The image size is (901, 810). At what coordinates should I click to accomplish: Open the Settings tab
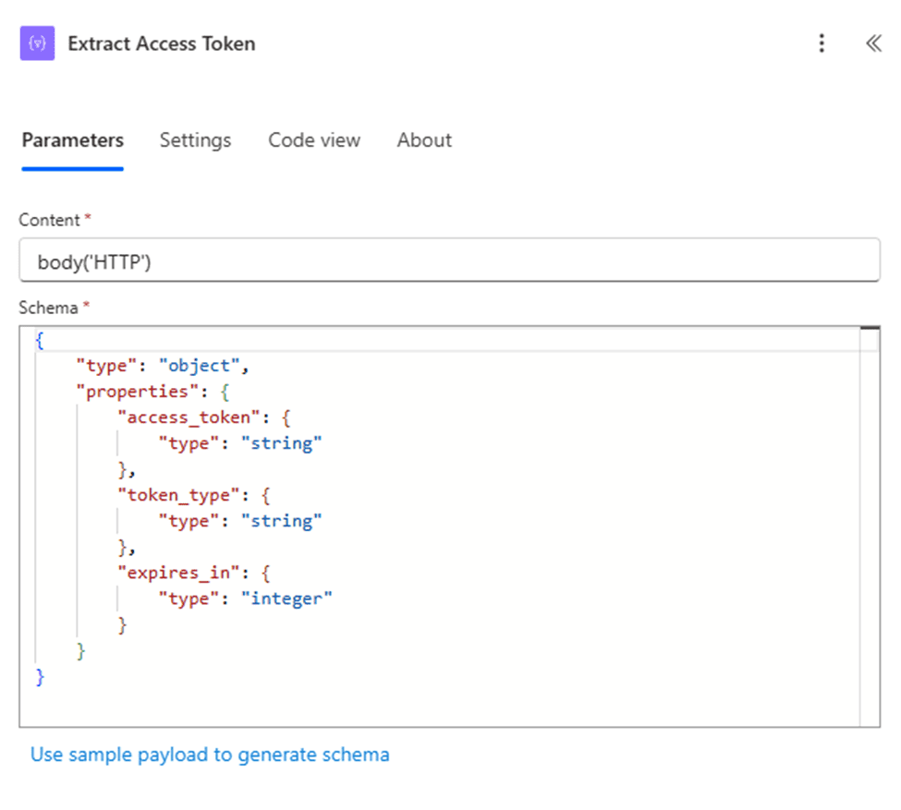point(195,140)
